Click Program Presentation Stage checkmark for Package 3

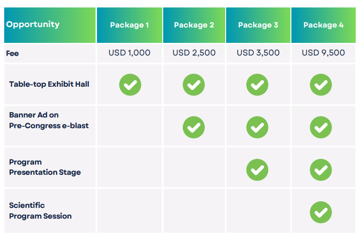257,170
